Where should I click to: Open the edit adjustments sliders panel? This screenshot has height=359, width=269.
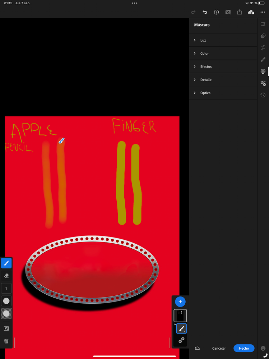click(x=263, y=24)
